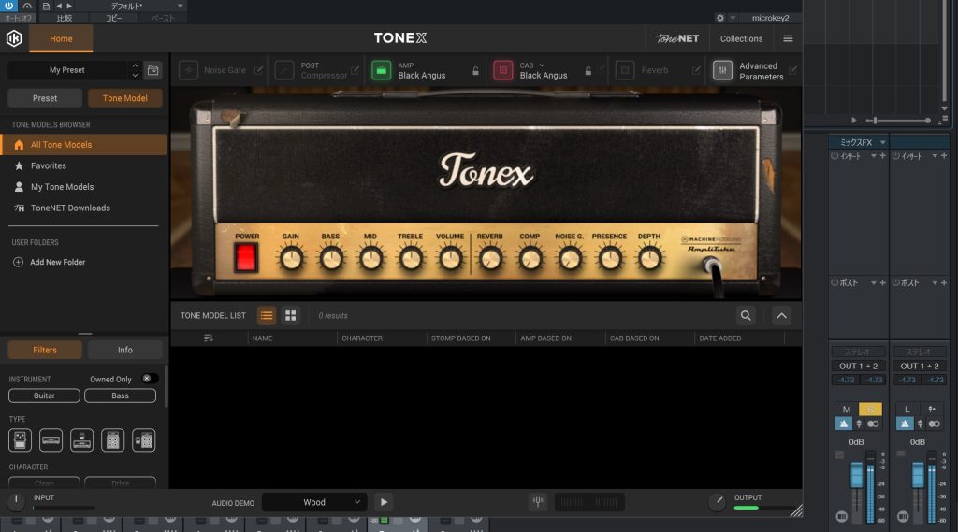Click the red CAB module icon
The height and width of the screenshot is (532, 958).
(503, 70)
